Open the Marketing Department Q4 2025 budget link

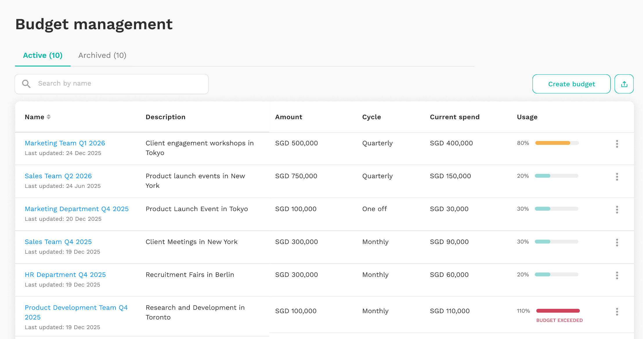click(77, 209)
